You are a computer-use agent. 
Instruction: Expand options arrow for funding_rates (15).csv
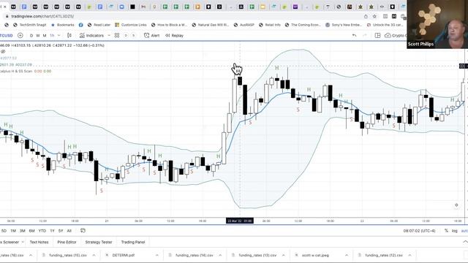coord(94,255)
